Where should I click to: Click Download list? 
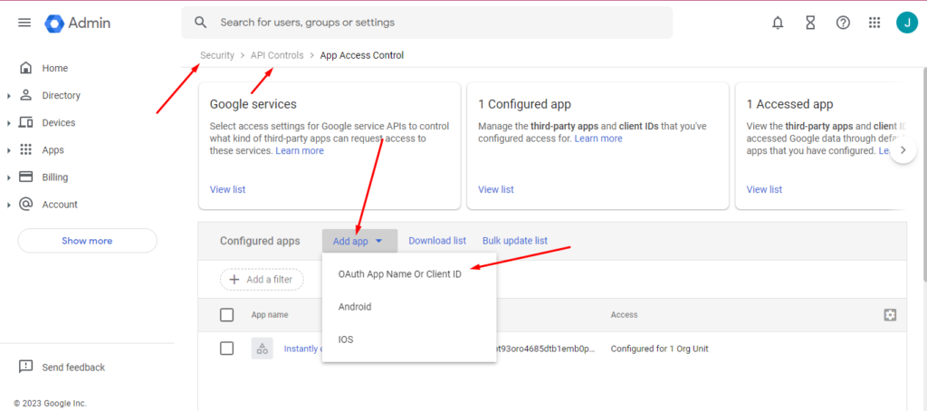tap(437, 241)
